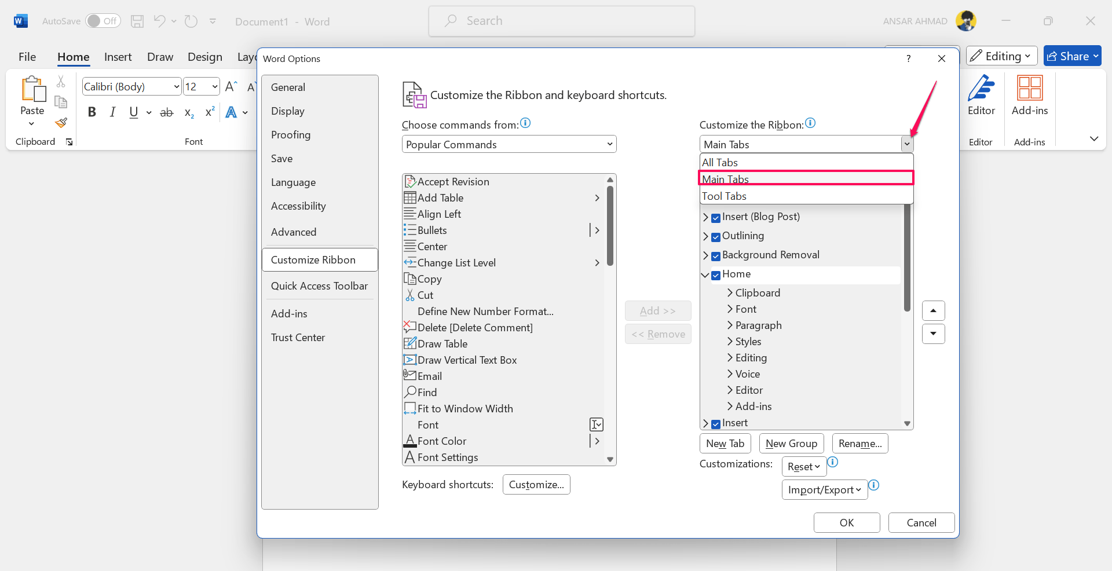The image size is (1112, 571).
Task: Open the Quick Access Toolbar category
Action: (320, 285)
